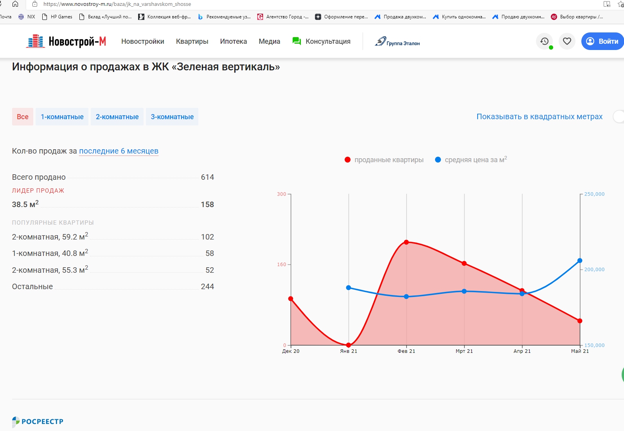This screenshot has width=624, height=431.
Task: Click the browser address bar URL
Action: coord(117,4)
